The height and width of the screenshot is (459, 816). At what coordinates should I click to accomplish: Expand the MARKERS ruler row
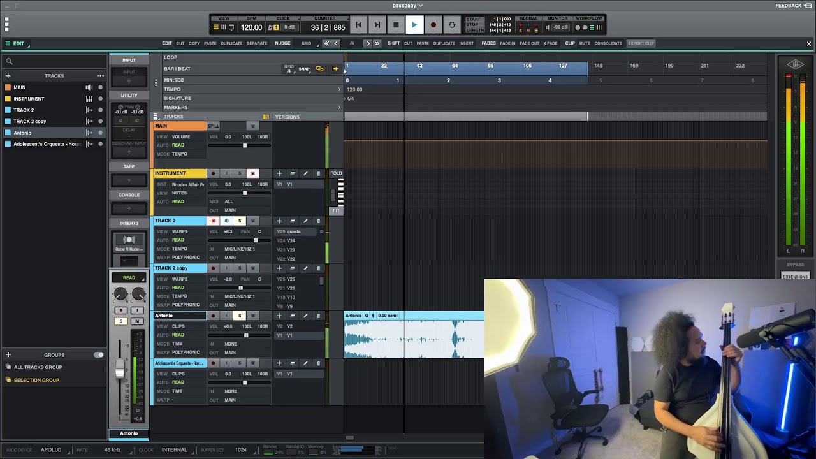click(x=339, y=107)
